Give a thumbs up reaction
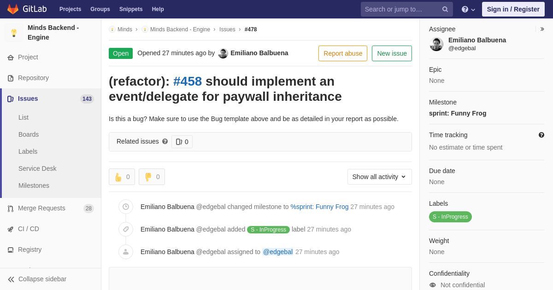 tap(122, 177)
